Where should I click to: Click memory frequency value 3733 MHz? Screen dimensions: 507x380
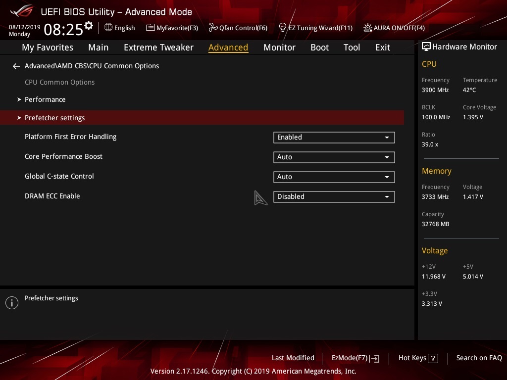(x=435, y=197)
